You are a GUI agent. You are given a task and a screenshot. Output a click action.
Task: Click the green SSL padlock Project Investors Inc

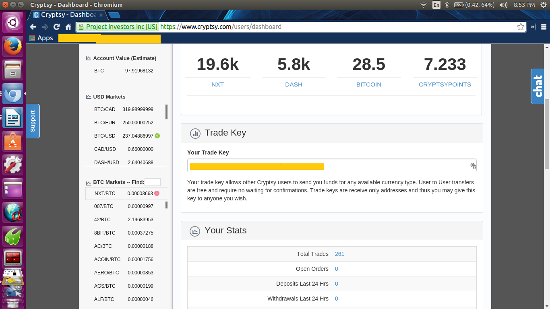tap(118, 27)
